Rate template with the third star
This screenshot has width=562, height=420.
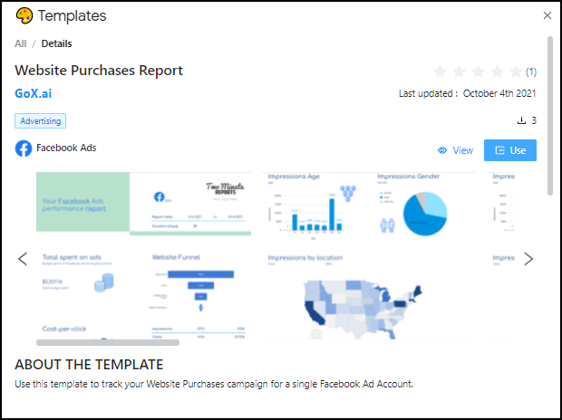[478, 72]
